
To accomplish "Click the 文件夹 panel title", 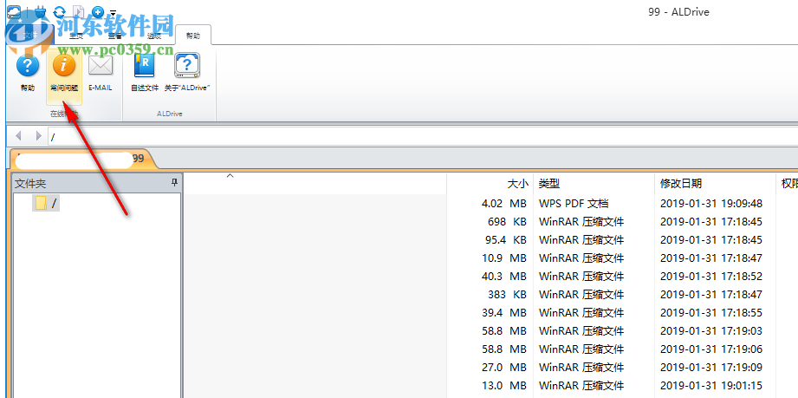I will (30, 184).
